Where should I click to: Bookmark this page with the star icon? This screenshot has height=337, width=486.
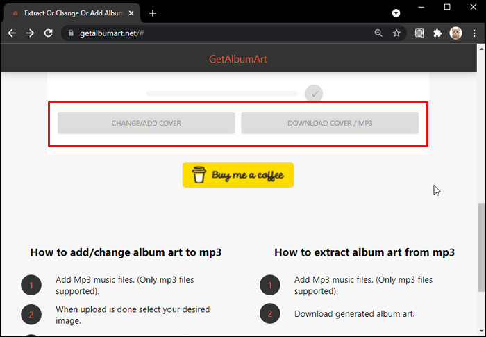(396, 33)
